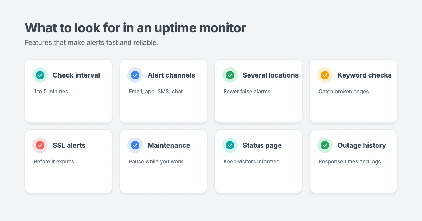Click the 'Response times and logs' description

point(350,162)
